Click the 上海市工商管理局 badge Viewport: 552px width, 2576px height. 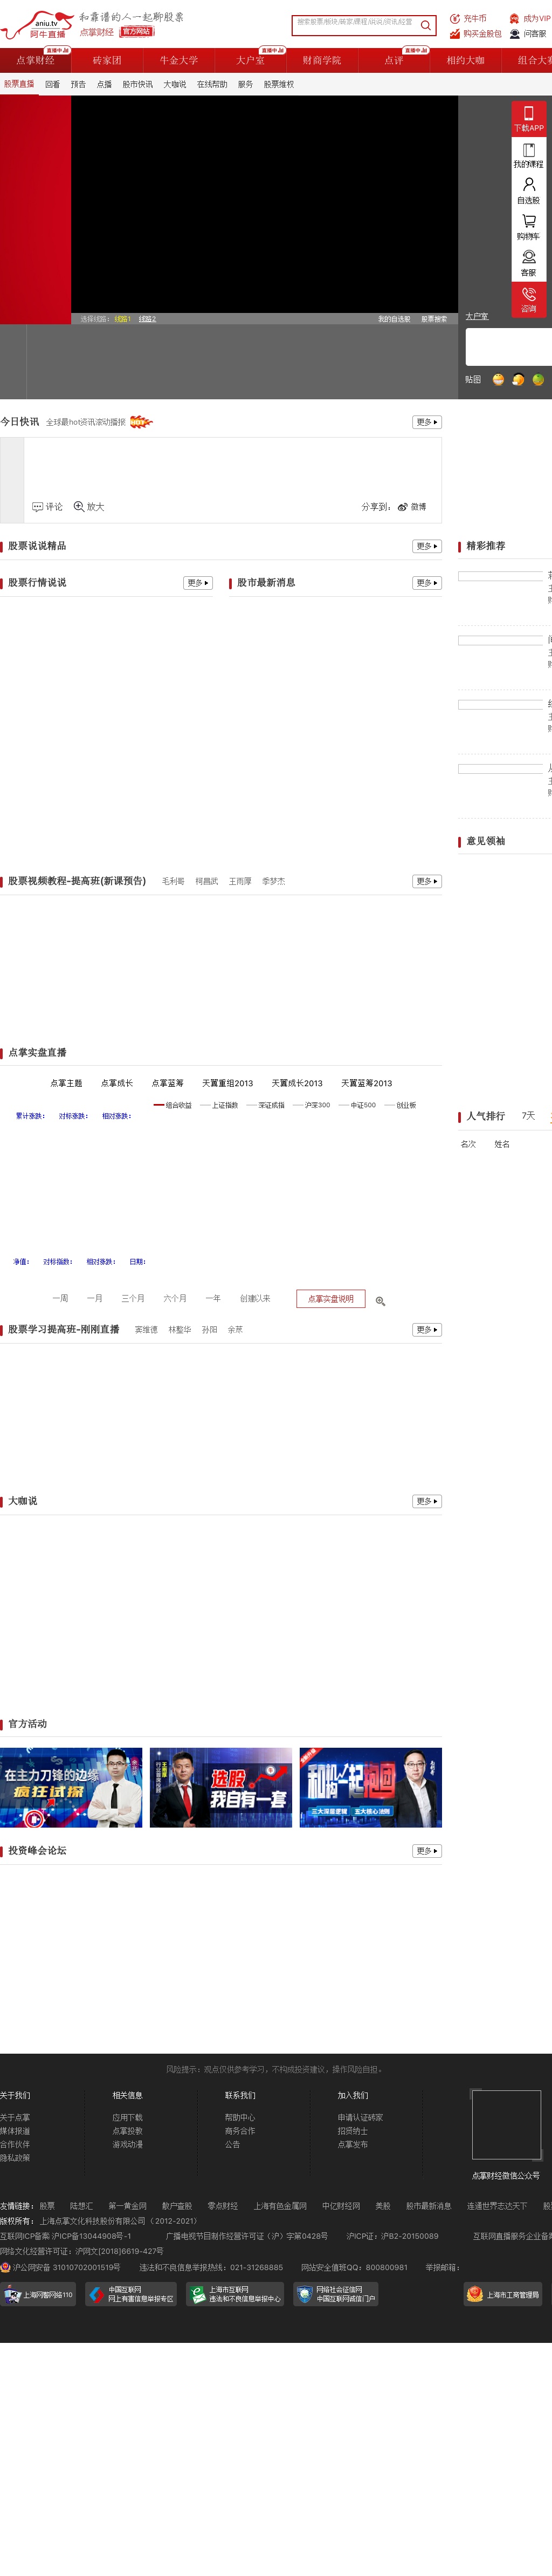coord(502,2294)
